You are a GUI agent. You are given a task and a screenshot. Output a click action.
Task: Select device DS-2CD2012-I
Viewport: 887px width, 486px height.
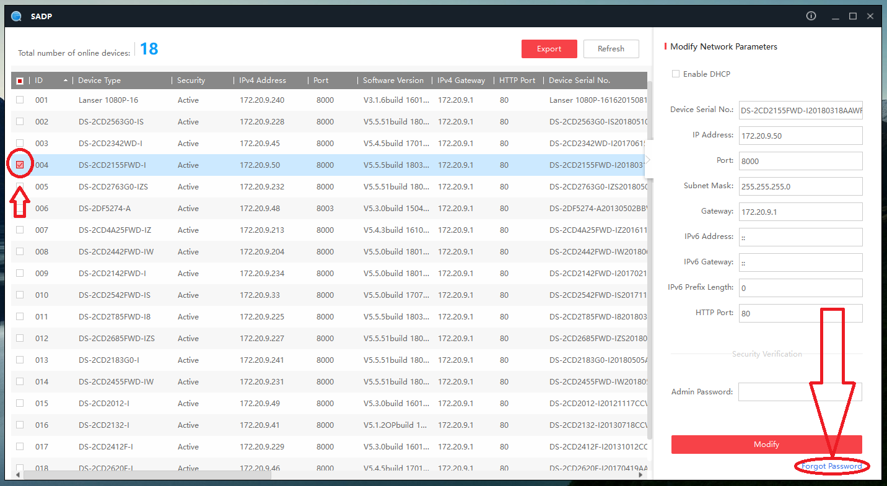[103, 403]
